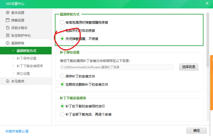Click 恢复所有默认值 link
The height and width of the screenshot is (136, 213).
(x=17, y=131)
